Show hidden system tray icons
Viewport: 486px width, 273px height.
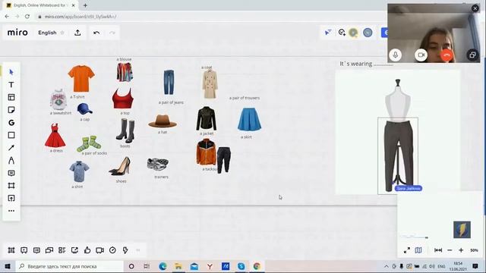[x=387, y=266]
